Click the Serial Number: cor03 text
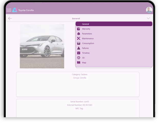Screen dimensions: 159x125 [79, 102]
